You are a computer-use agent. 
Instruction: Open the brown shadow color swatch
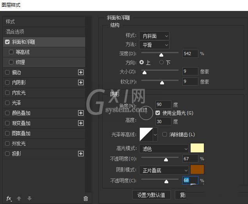(197, 170)
